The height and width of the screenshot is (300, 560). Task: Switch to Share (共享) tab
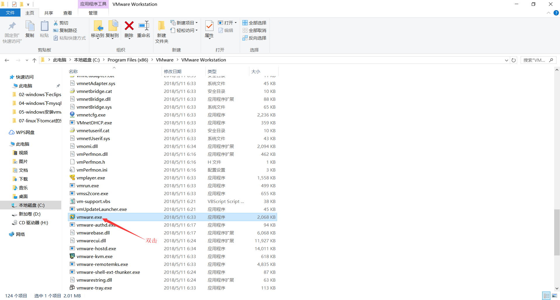(x=49, y=13)
